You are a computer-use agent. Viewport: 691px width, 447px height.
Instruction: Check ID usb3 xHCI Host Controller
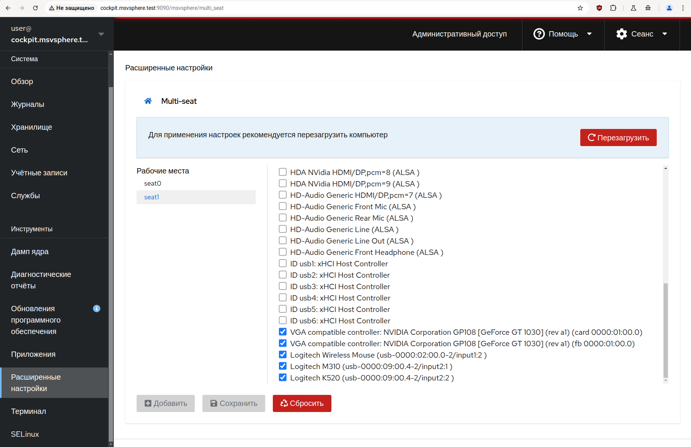pyautogui.click(x=283, y=286)
